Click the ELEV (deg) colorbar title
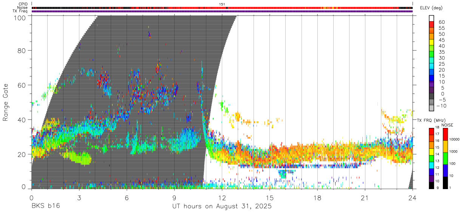The height and width of the screenshot is (214, 464). tap(432, 8)
